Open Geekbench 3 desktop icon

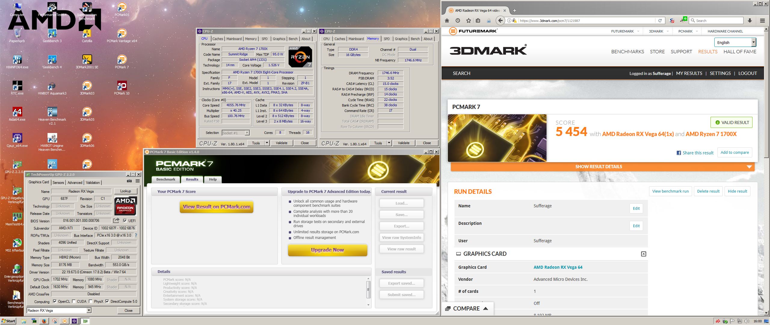pyautogui.click(x=52, y=35)
